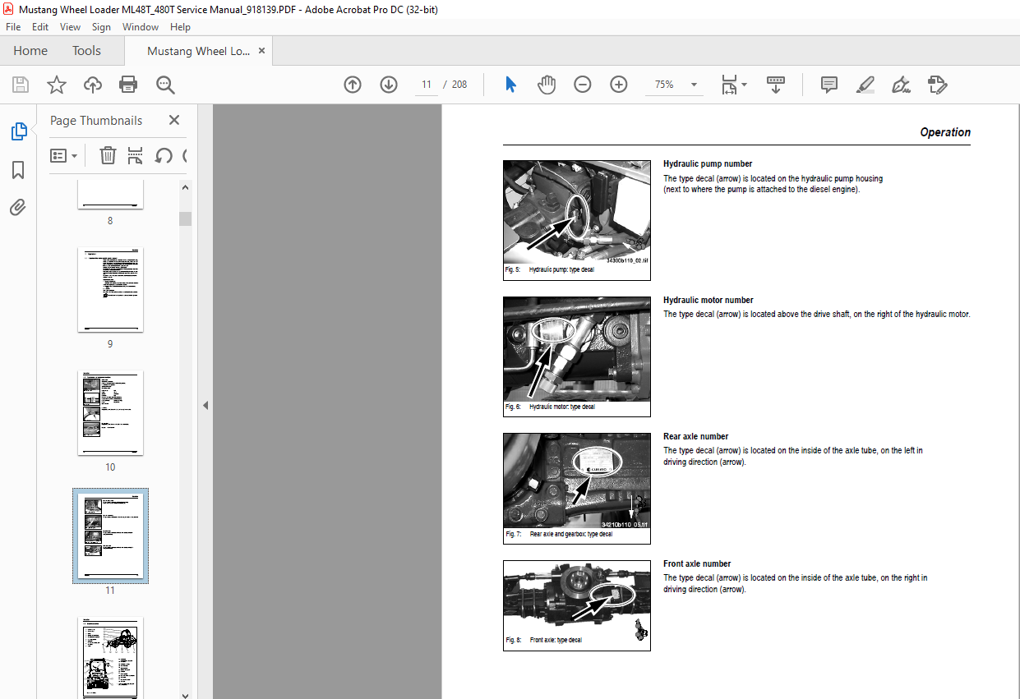Open the Attachments paperclip icon
1020x699 pixels.
18,208
